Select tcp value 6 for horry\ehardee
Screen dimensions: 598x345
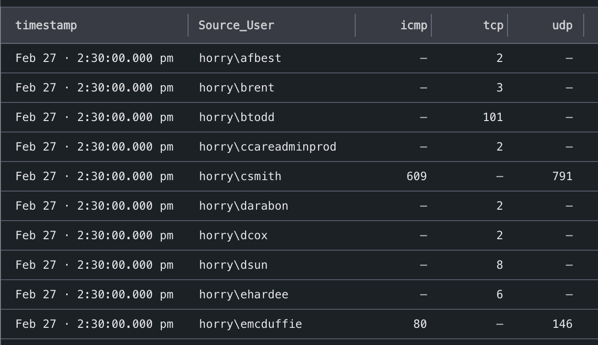(499, 294)
